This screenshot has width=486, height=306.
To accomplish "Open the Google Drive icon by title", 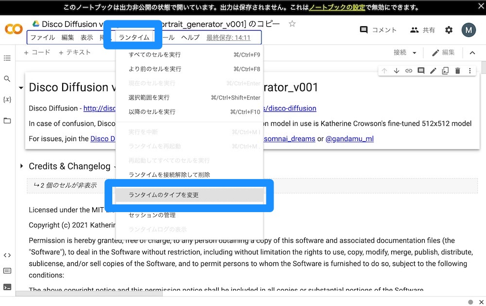I will (x=36, y=23).
